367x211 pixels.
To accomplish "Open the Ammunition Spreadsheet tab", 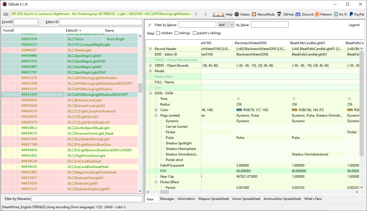I will [282, 199].
